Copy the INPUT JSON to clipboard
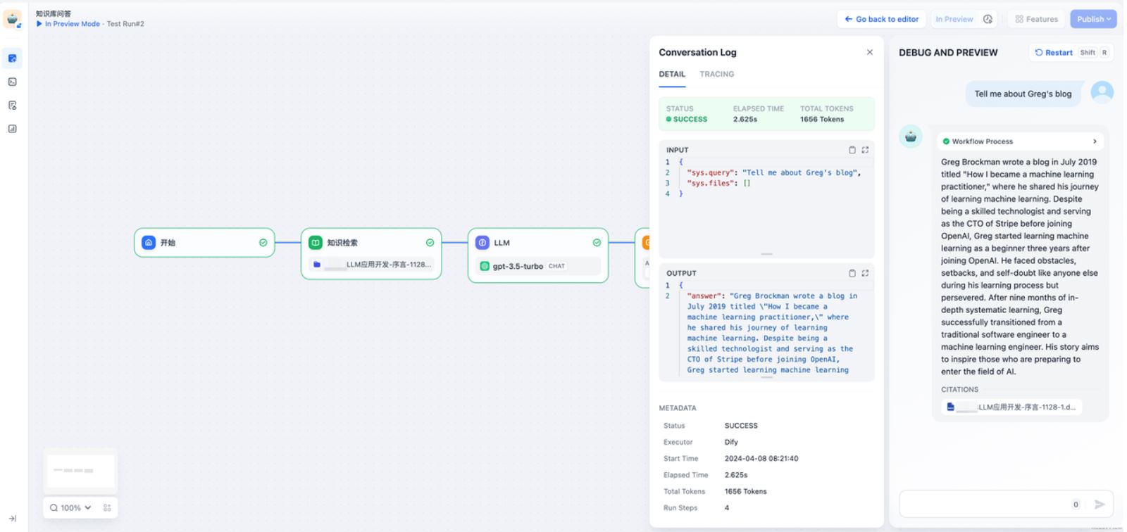 (x=852, y=150)
